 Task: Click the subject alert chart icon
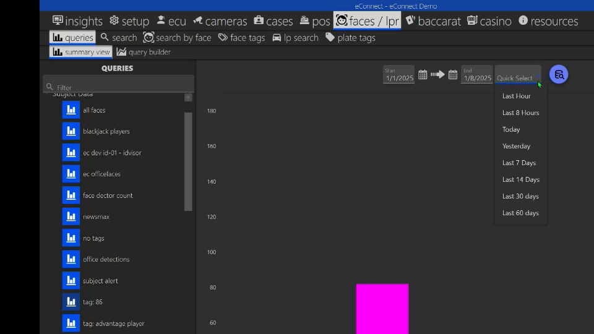point(71,281)
